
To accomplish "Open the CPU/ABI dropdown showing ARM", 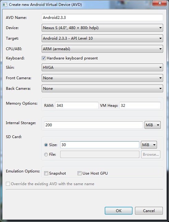I will click(102, 49).
